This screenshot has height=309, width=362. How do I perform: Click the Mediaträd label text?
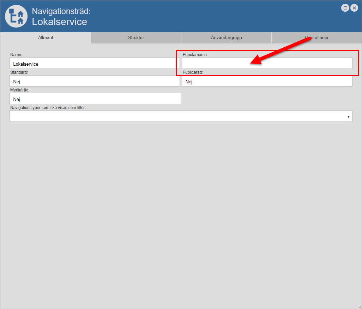pos(20,90)
